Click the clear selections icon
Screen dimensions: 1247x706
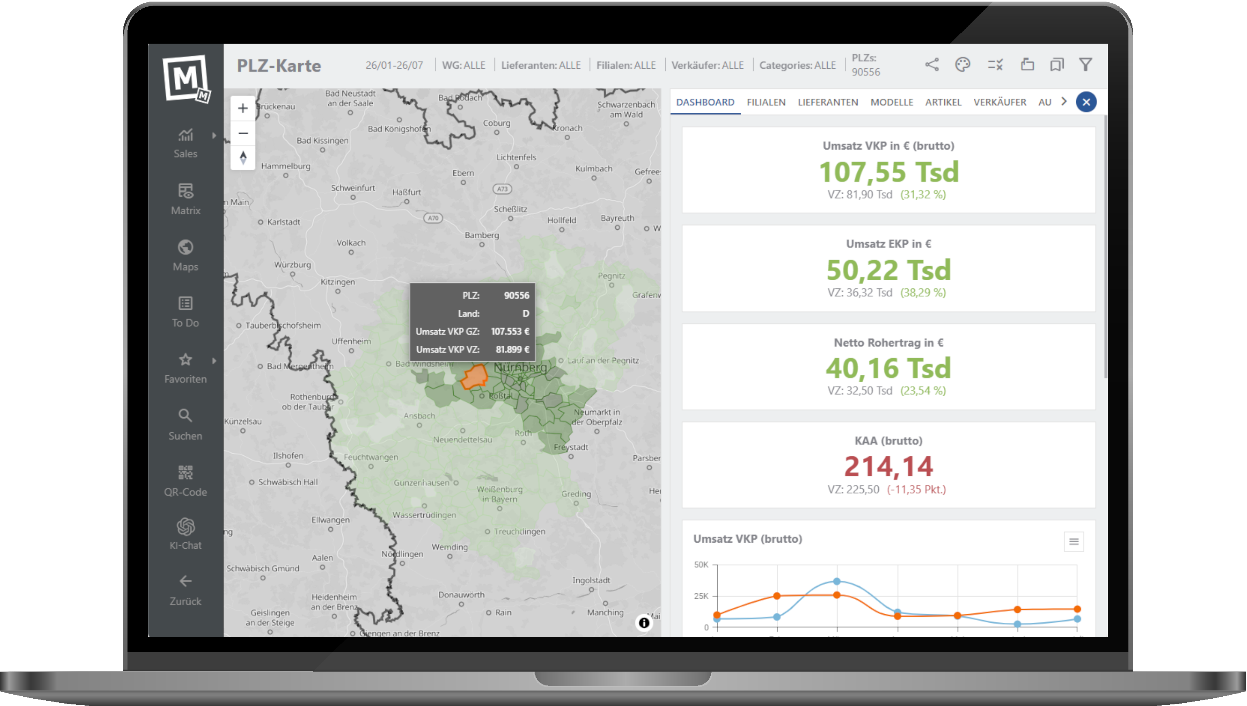click(x=996, y=64)
